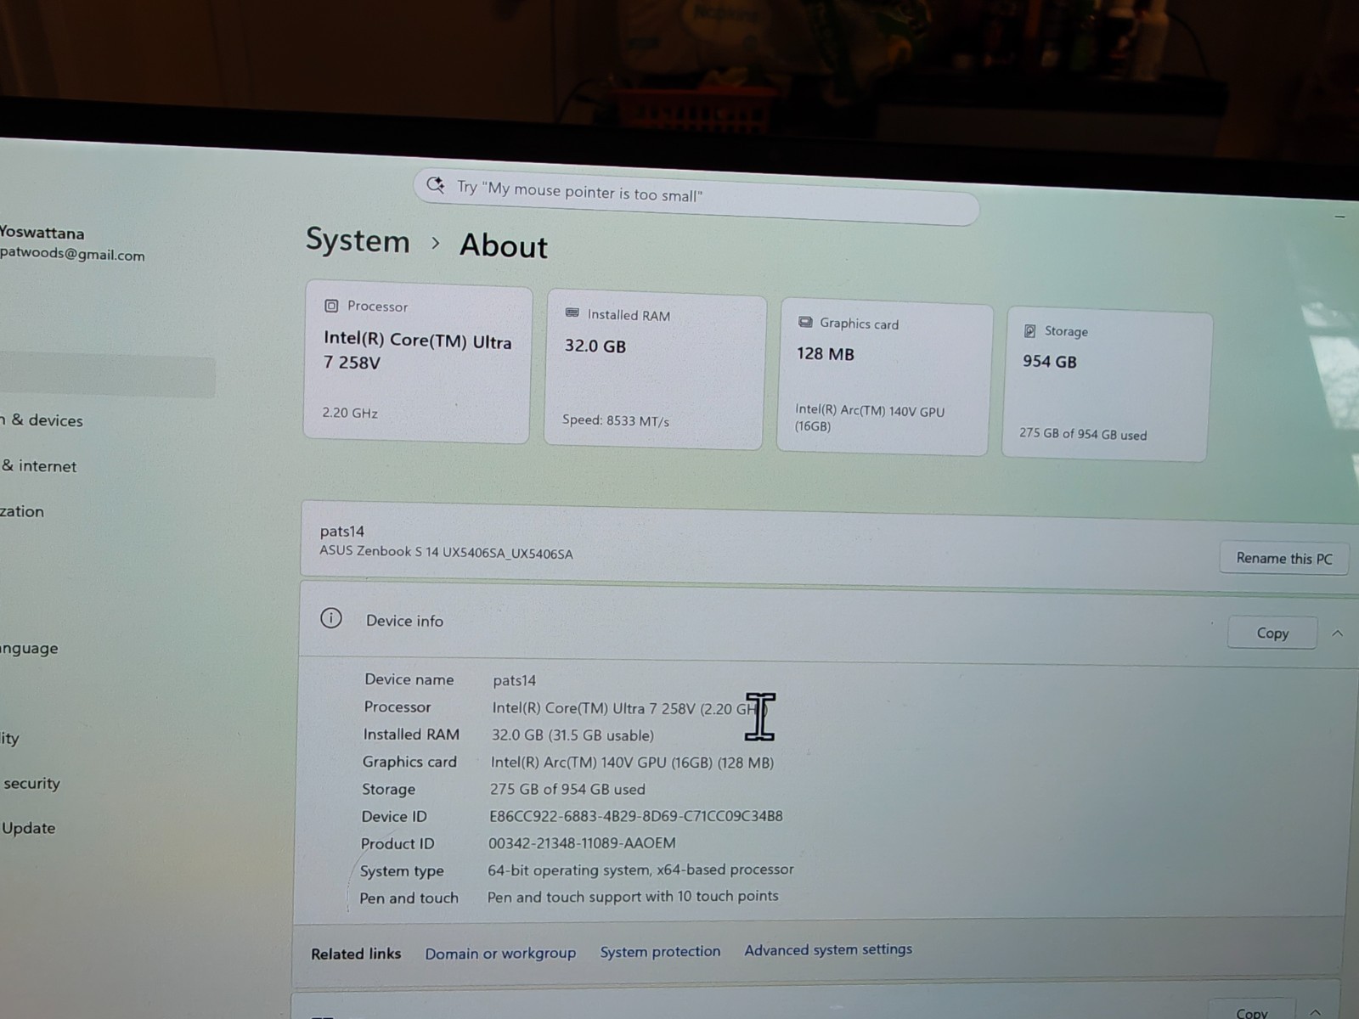Click the Device info circle icon
Screen dimensions: 1359x1019
pos(331,618)
